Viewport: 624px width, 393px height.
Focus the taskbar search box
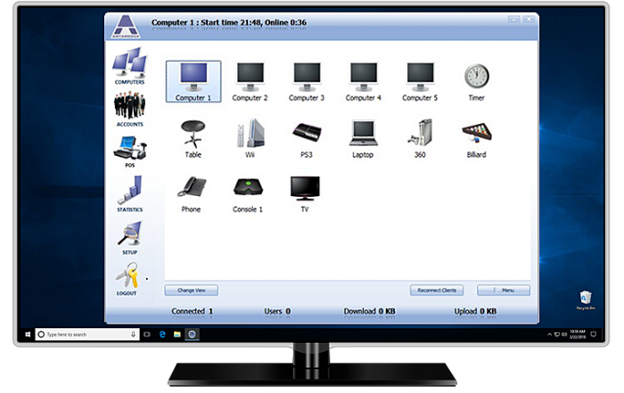[87, 334]
